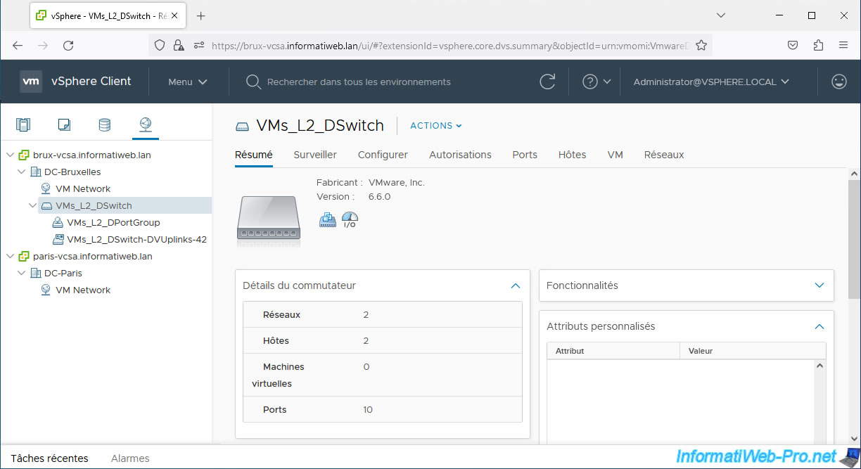This screenshot has height=469, width=861.
Task: Click the Ports count link 10
Action: (x=368, y=409)
